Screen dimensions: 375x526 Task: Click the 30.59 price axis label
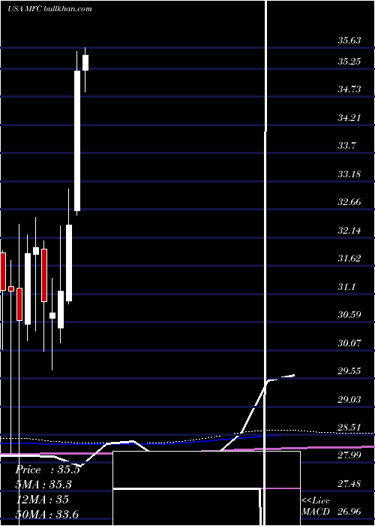pyautogui.click(x=349, y=315)
